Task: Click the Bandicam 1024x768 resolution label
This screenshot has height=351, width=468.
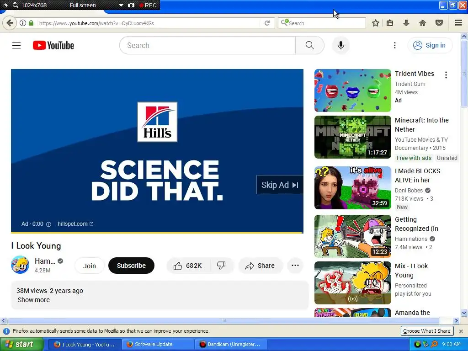Action: (x=34, y=5)
